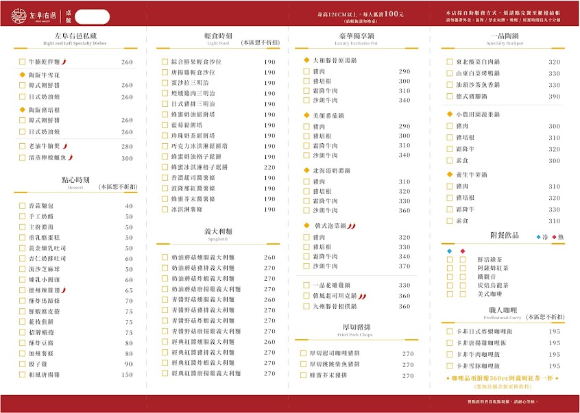Image resolution: width=580 pixels, height=413 pixels.
Task: Check the 青醬野菇炸蝦義大利麵 box
Action: [165, 321]
